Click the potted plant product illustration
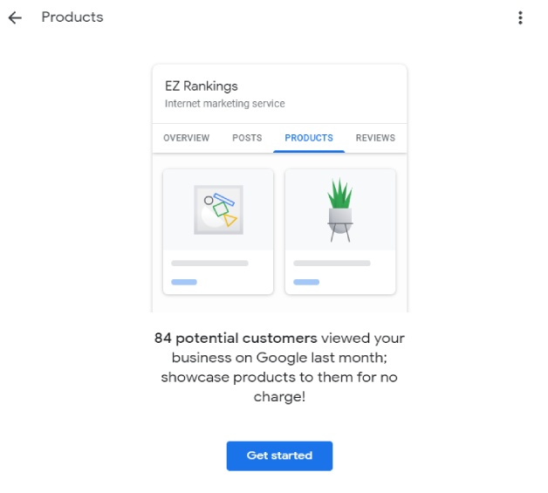This screenshot has height=493, width=548. click(x=339, y=209)
